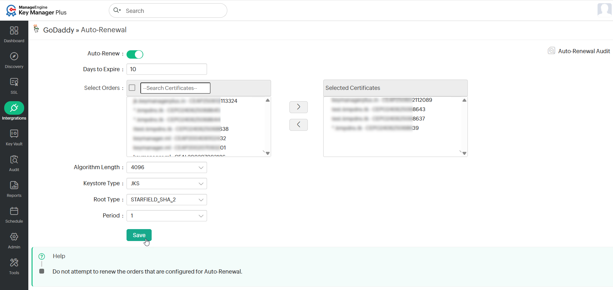Image resolution: width=613 pixels, height=290 pixels.
Task: Open the Keystore Type dropdown
Action: [167, 184]
